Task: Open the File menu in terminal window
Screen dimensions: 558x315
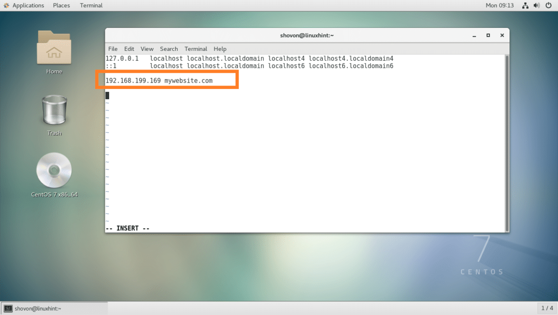Action: 113,49
